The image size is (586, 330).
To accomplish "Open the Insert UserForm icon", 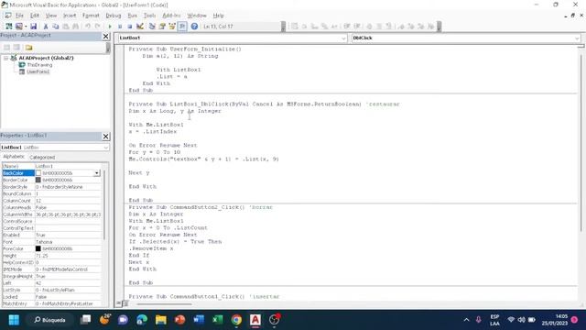I will 18,27.
